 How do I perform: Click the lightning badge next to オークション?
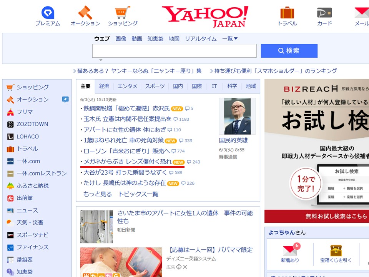65,99
